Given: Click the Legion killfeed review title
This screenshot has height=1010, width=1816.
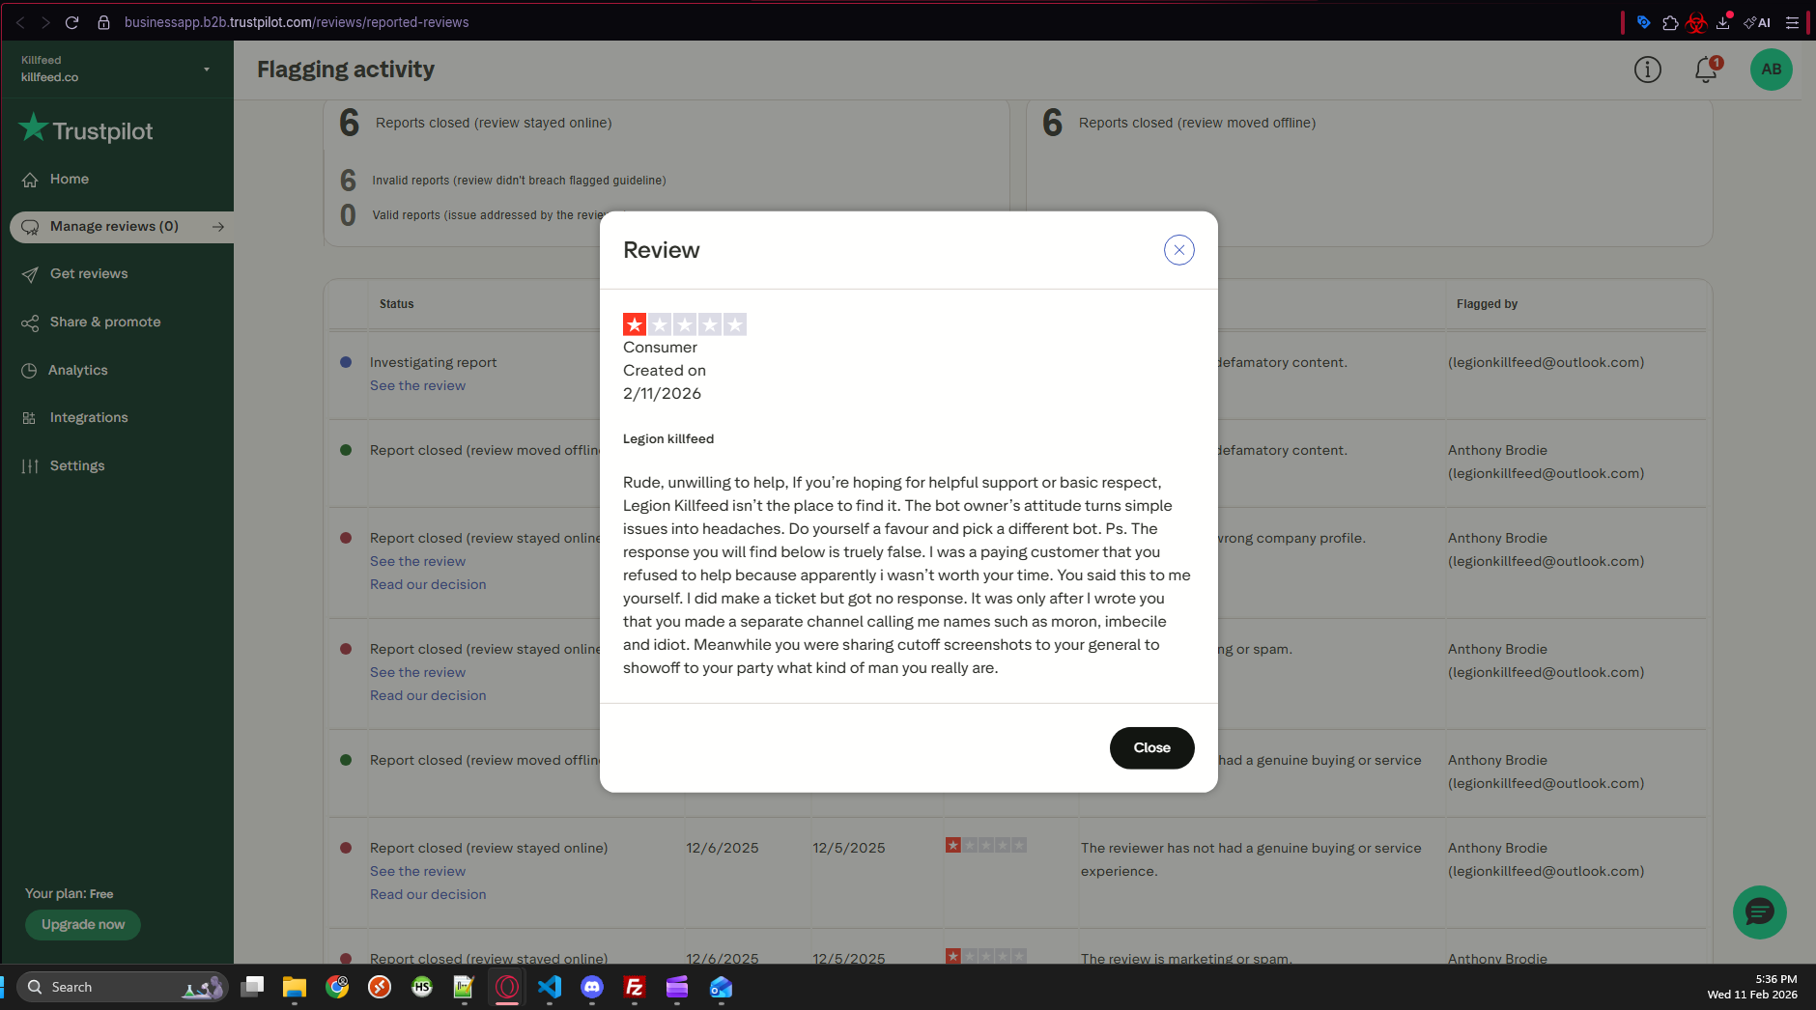Looking at the screenshot, I should [x=668, y=439].
